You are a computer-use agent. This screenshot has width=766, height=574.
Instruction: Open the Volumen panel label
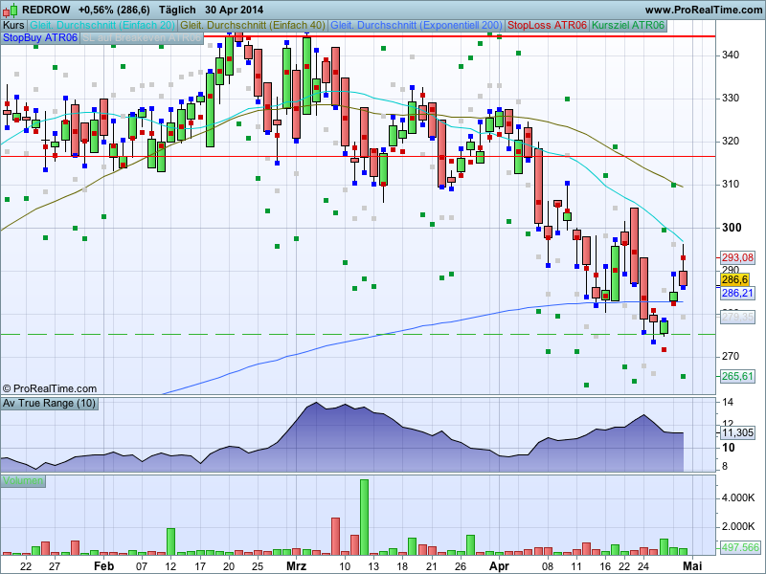[23, 480]
